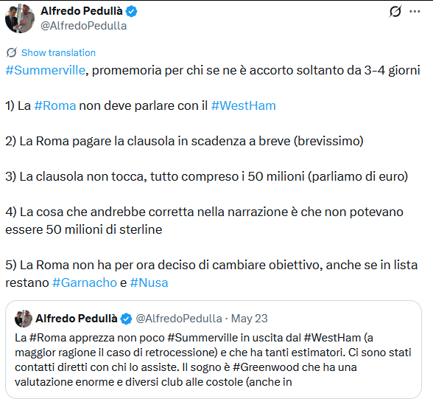The width and height of the screenshot is (433, 399).
Task: Click the May 23 date in quoted tweet
Action: pyautogui.click(x=250, y=319)
